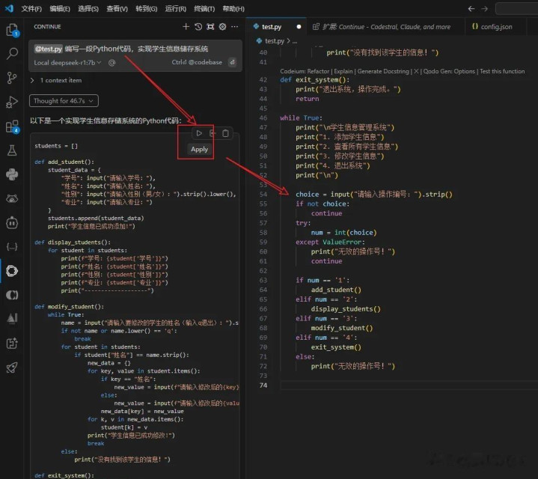
Task: Click the Apply code play icon
Action: [199, 133]
